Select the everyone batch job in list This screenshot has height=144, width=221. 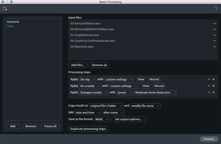pyautogui.click(x=13, y=22)
